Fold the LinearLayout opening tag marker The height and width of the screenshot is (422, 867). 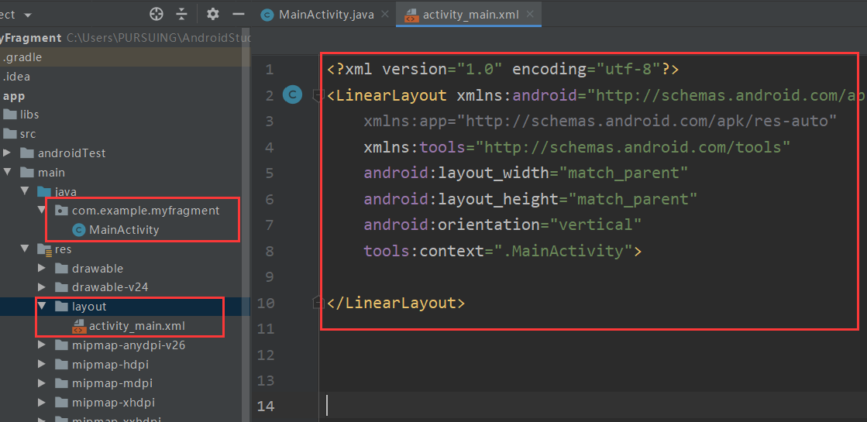click(x=318, y=95)
